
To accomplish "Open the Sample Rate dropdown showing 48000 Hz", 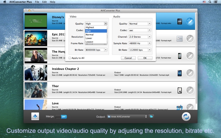I will [140, 43].
